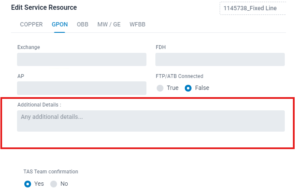The image size is (295, 190).
Task: Switch to the WFBB tab
Action: (137, 24)
